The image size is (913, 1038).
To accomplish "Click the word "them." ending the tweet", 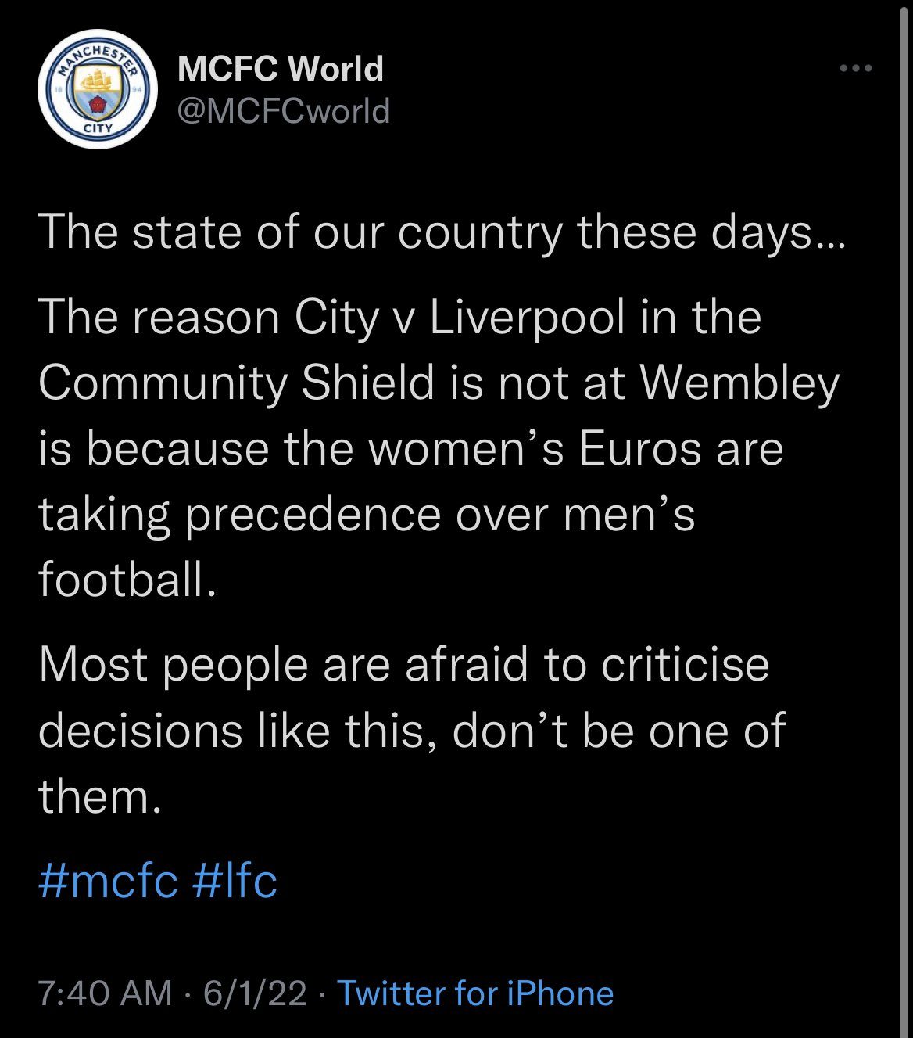I will coord(100,796).
